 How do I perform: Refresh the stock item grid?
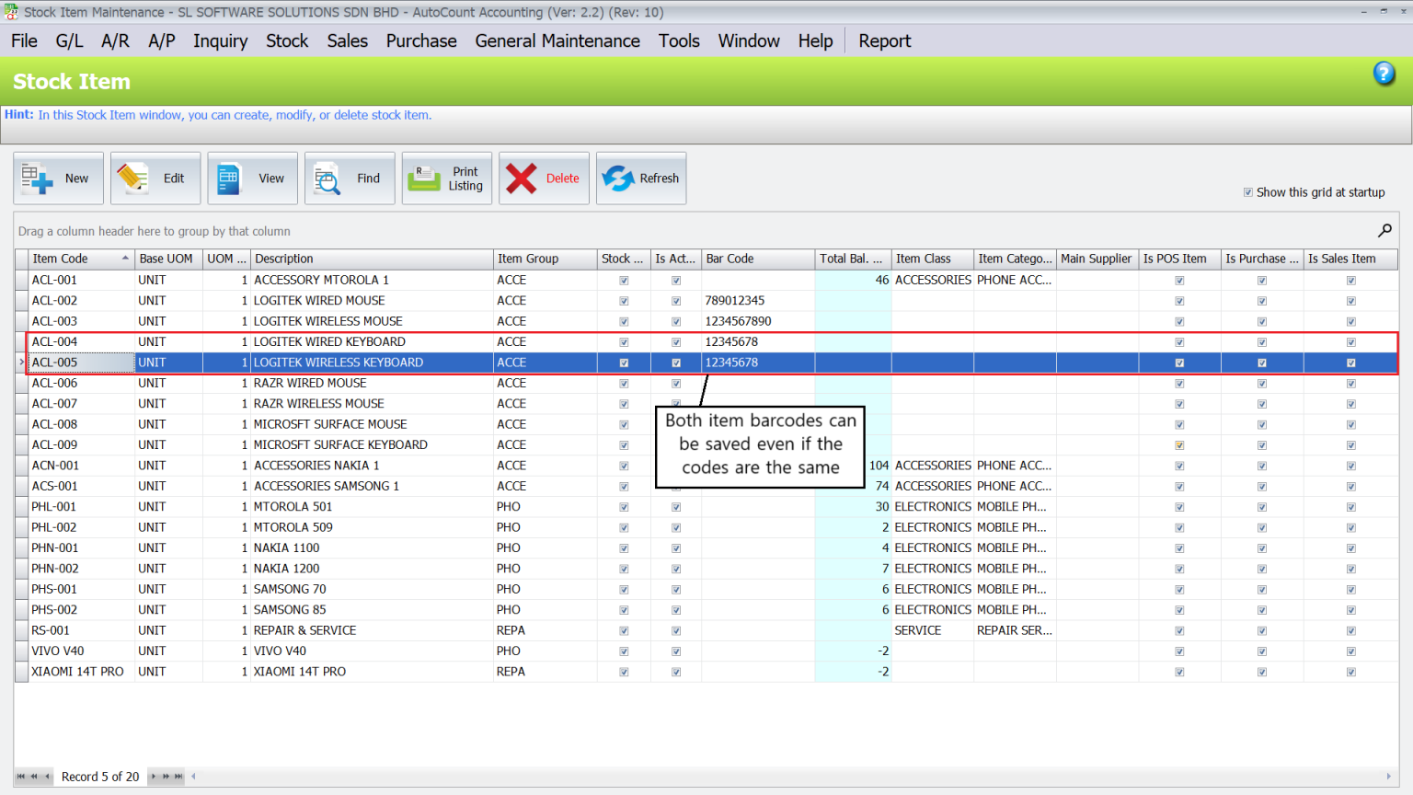point(641,178)
